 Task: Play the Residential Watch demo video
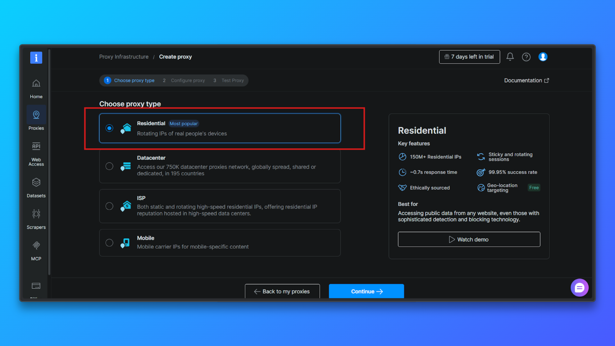coord(469,239)
